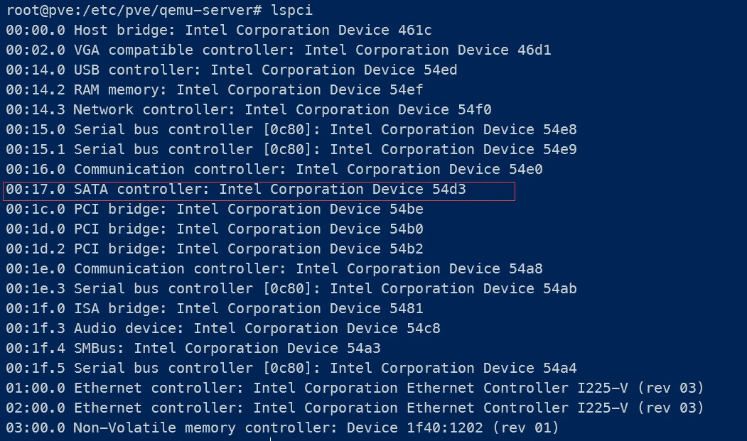Select the USB controller Device 54ed line
This screenshot has height=441, width=747.
[232, 70]
